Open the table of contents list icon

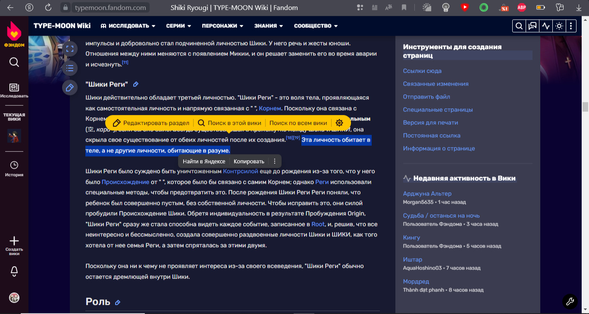coord(69,68)
